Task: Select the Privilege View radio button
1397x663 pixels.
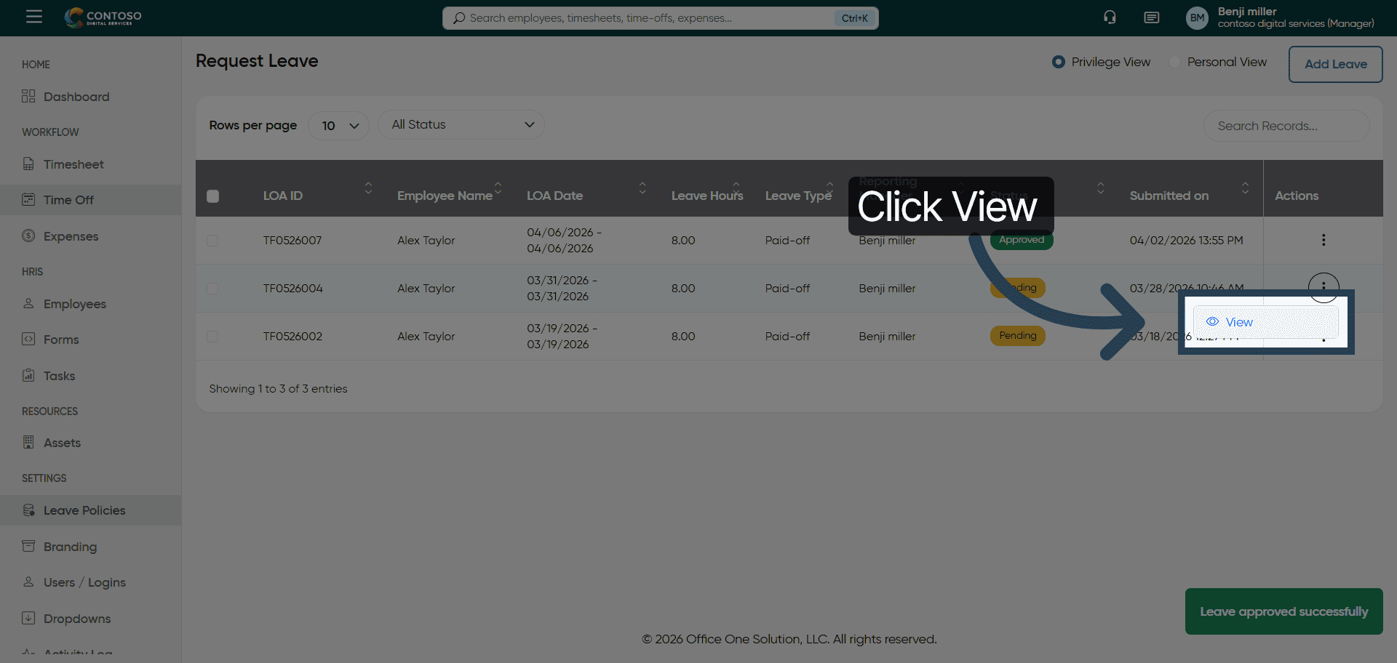Action: pyautogui.click(x=1059, y=63)
